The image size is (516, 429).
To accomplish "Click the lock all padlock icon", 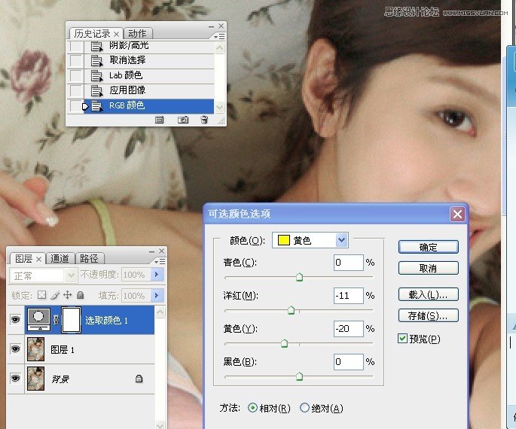I will coord(80,295).
